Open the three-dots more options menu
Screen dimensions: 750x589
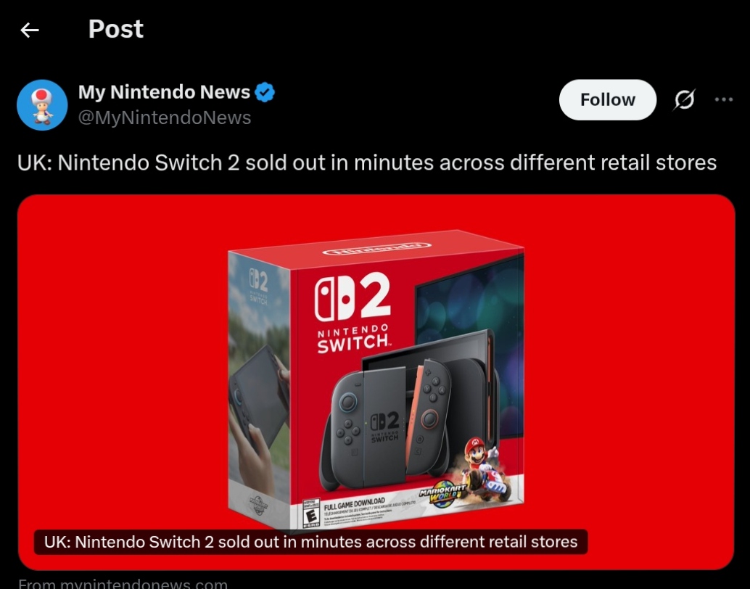[x=724, y=99]
